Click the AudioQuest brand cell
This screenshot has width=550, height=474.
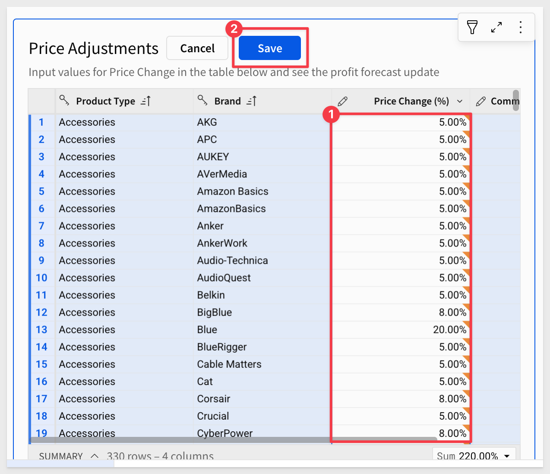pos(262,278)
